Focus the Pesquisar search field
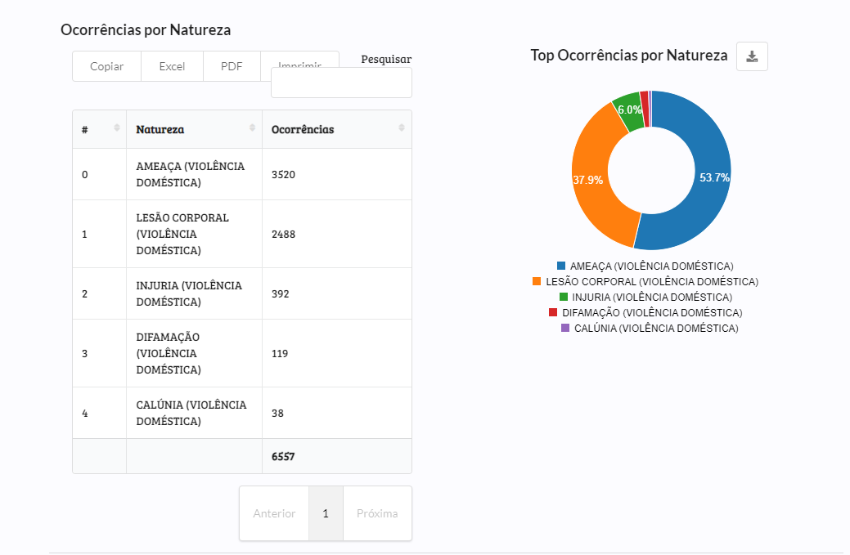This screenshot has width=850, height=555. click(x=341, y=83)
